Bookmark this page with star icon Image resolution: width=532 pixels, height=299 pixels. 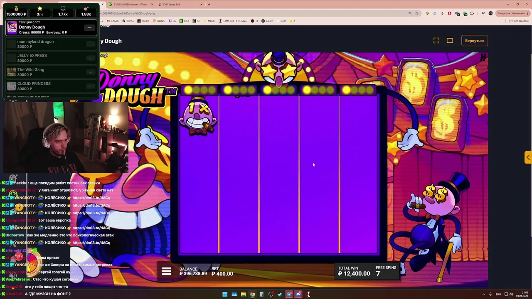[416, 13]
